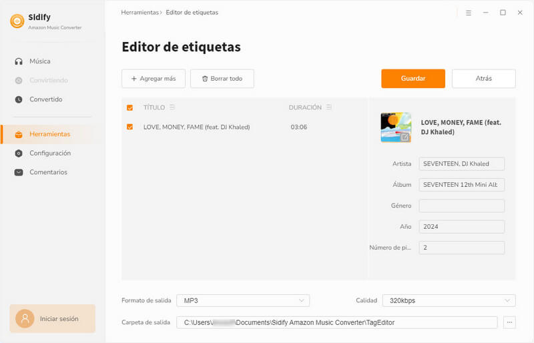534x343 pixels.
Task: Click the Año field showing 2024
Action: pos(461,226)
